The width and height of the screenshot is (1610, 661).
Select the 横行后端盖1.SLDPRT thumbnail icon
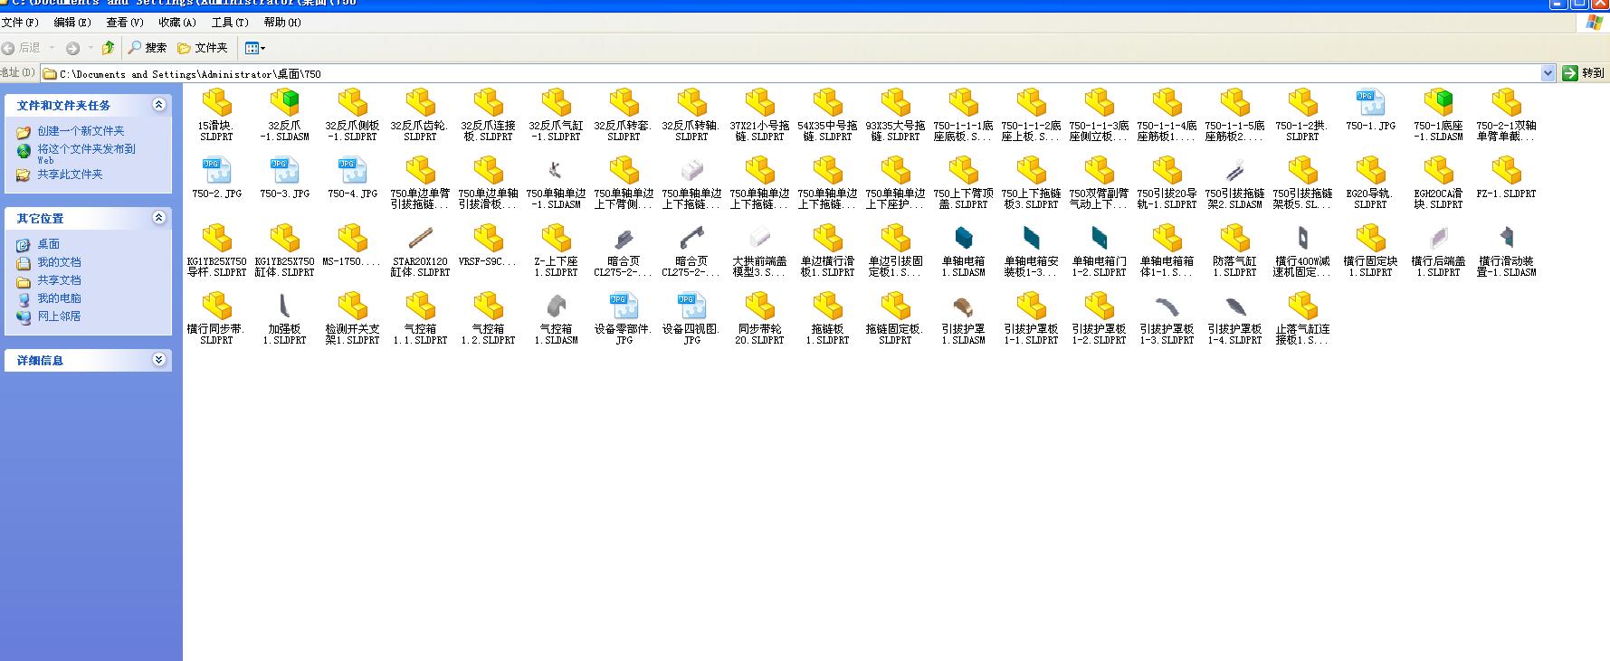pyautogui.click(x=1438, y=238)
